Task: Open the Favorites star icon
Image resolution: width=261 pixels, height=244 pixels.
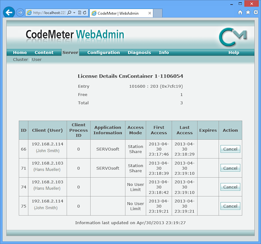Action: [x=248, y=12]
